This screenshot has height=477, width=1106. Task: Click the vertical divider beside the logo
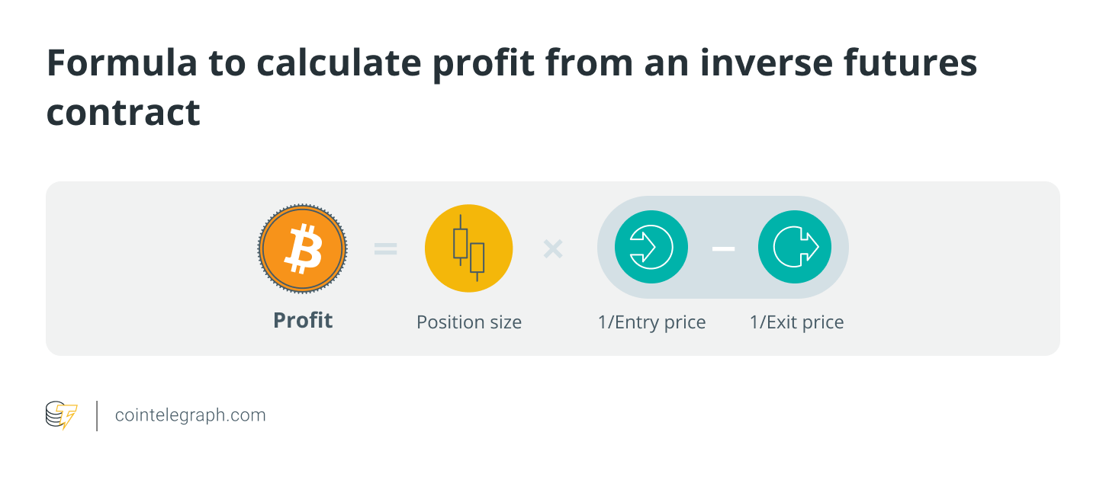[x=97, y=416]
